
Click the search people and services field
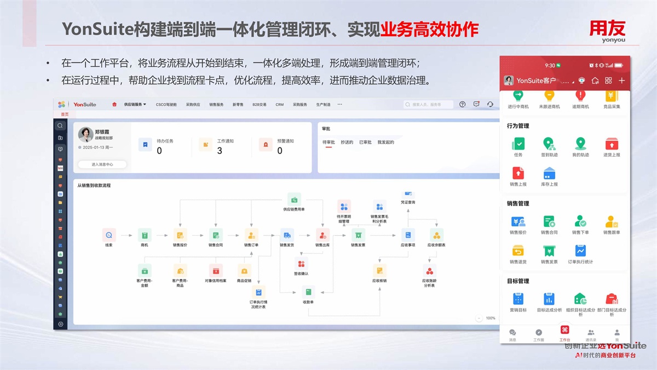[429, 104]
